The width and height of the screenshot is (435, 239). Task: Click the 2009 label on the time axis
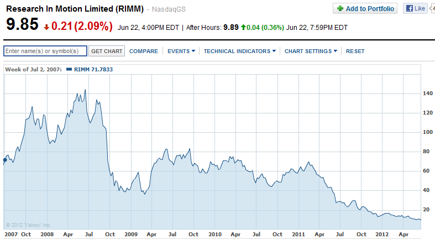click(x=131, y=234)
